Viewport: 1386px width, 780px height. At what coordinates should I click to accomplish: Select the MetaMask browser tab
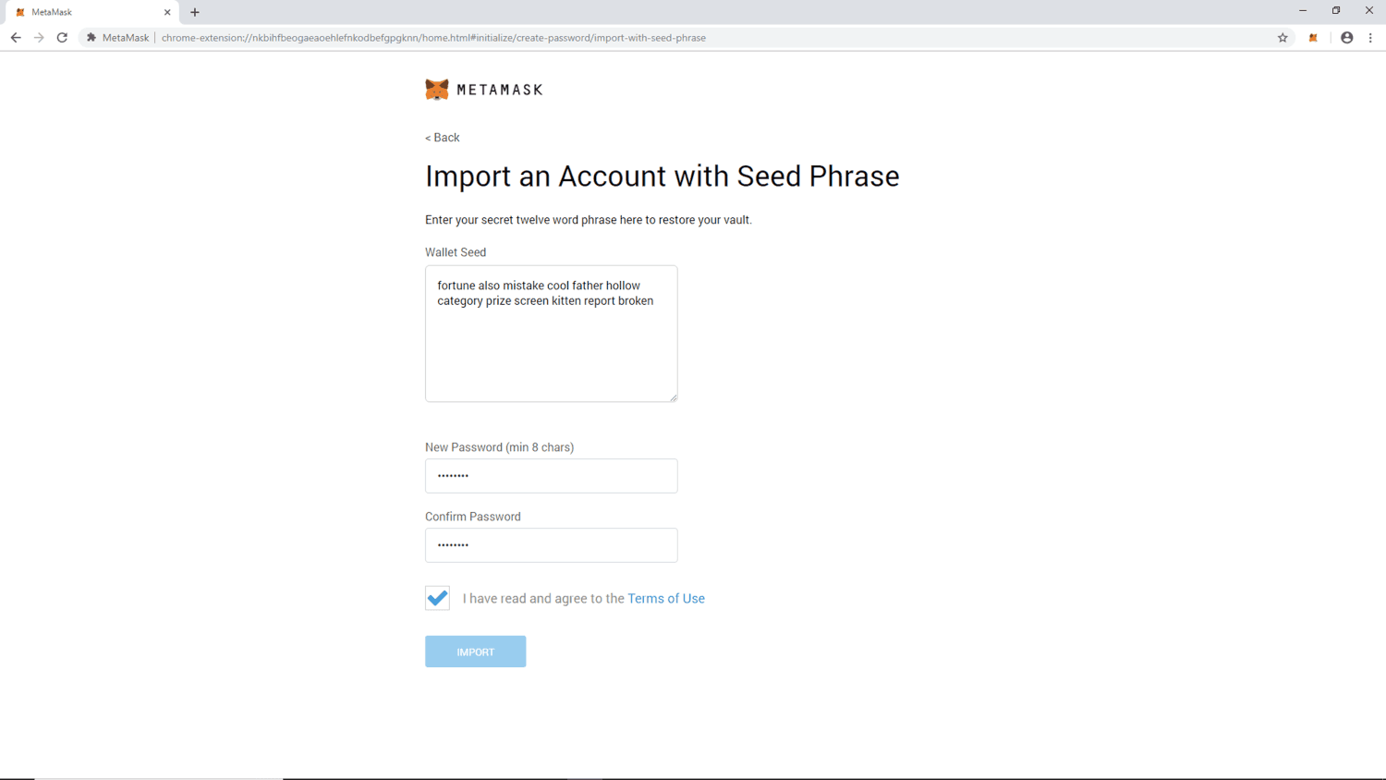pyautogui.click(x=91, y=12)
